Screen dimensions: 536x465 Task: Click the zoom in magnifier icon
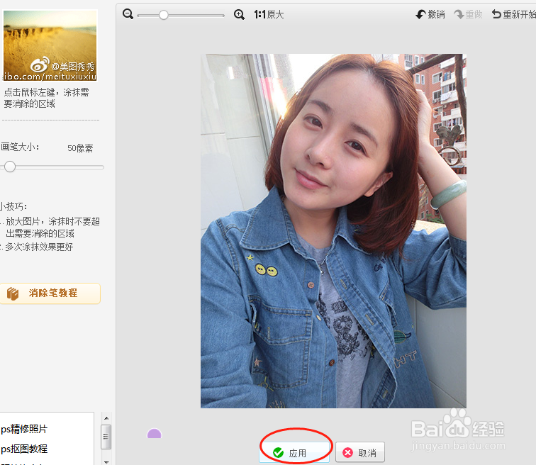pyautogui.click(x=239, y=14)
